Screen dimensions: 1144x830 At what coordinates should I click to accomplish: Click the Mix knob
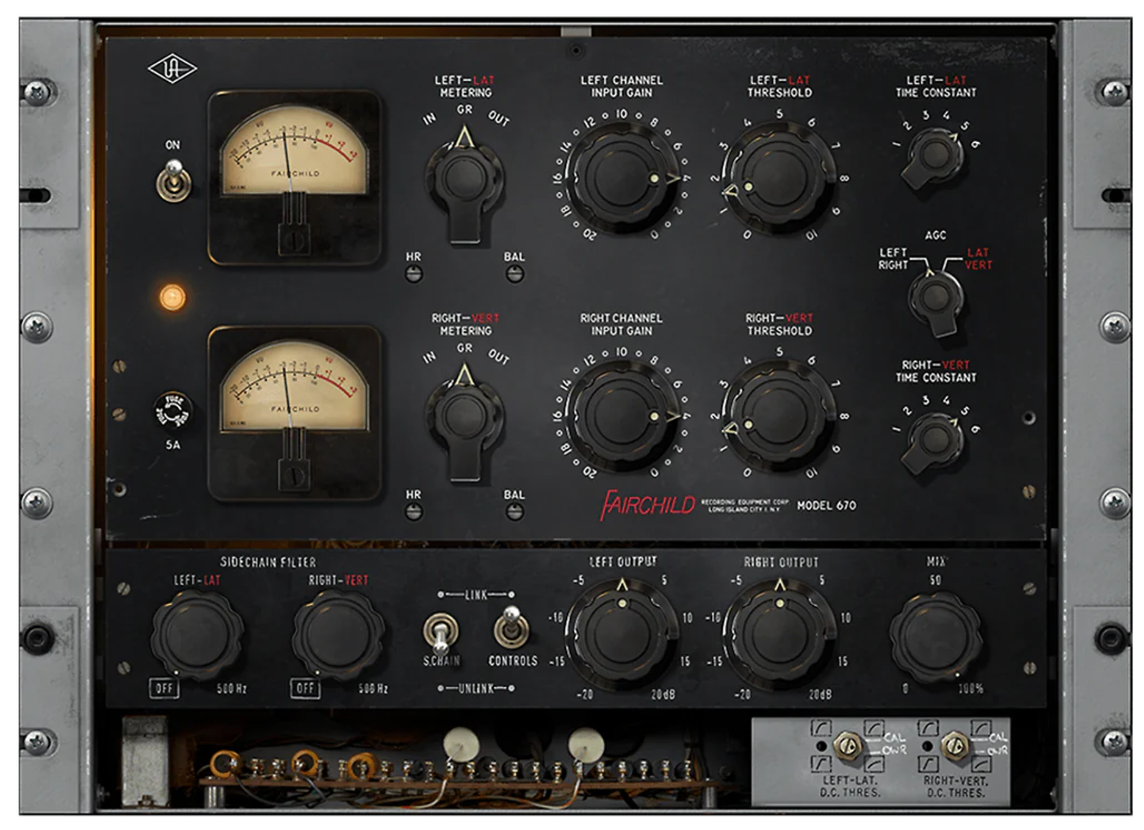935,637
